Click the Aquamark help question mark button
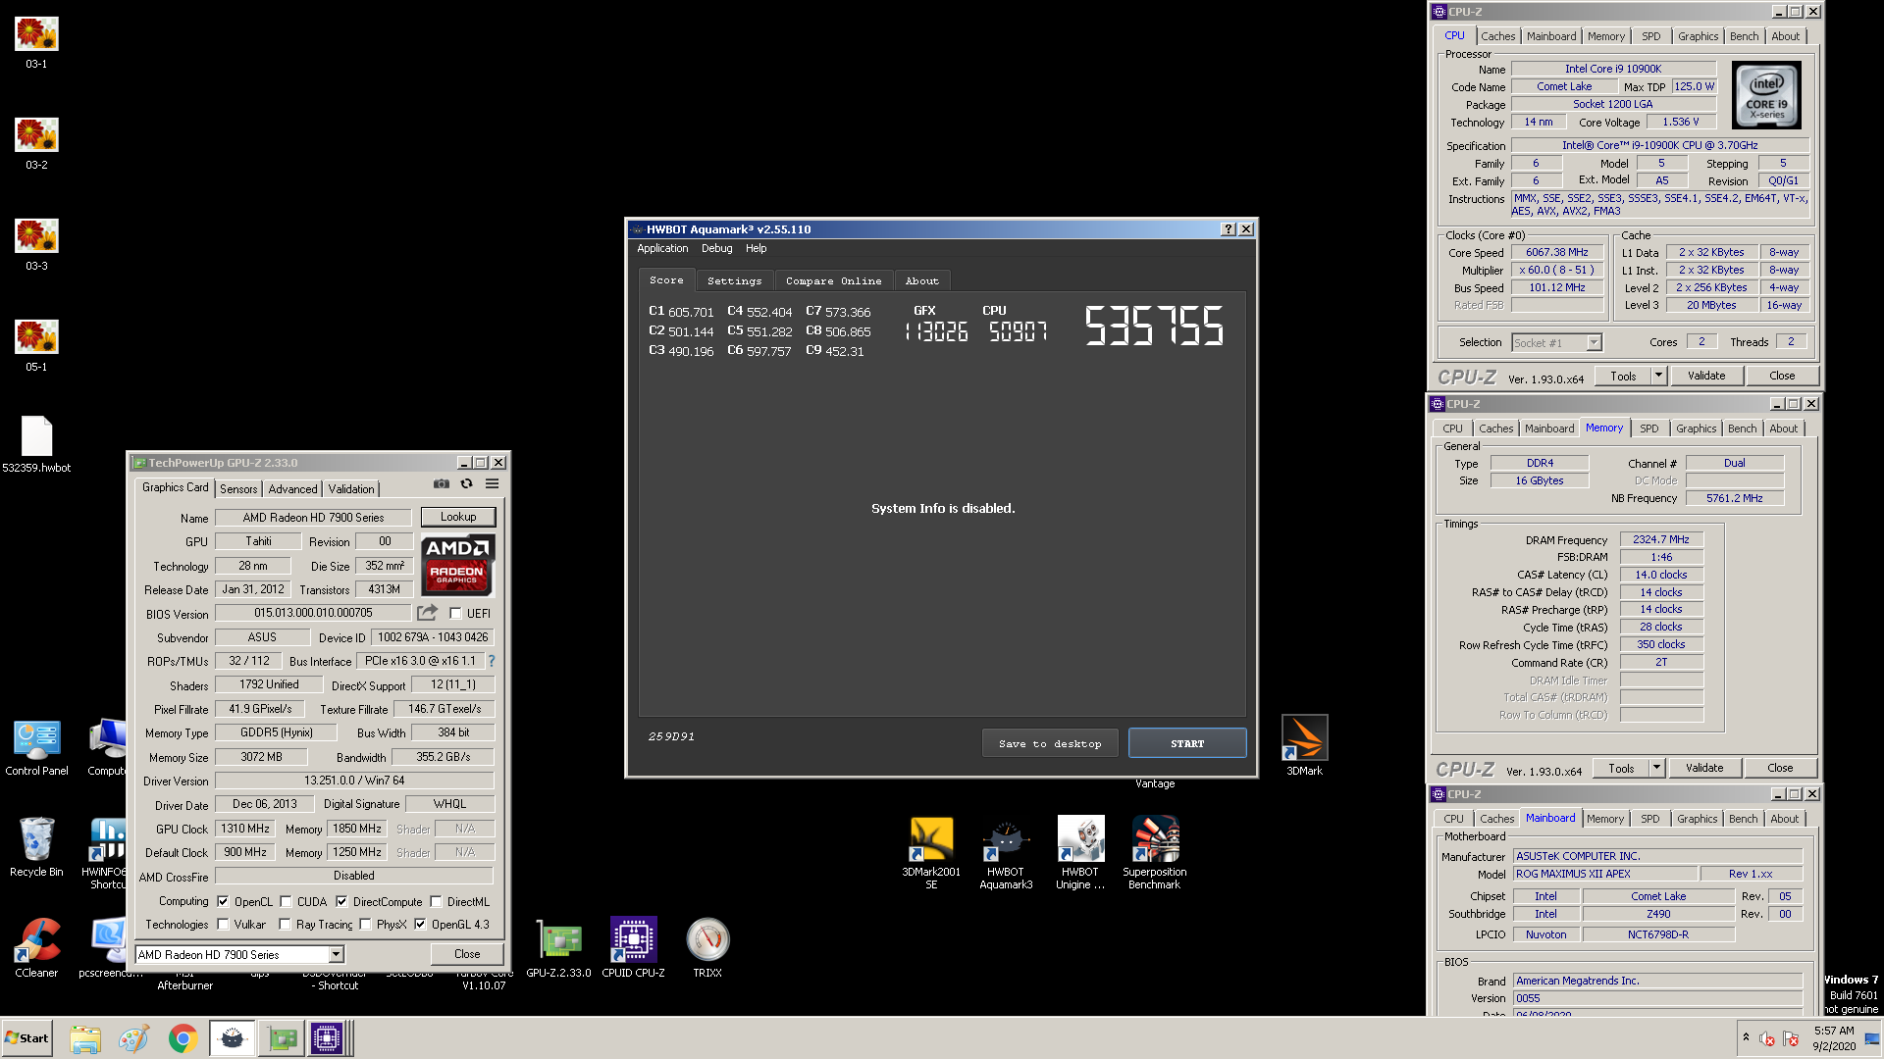The image size is (1884, 1059). click(1228, 229)
